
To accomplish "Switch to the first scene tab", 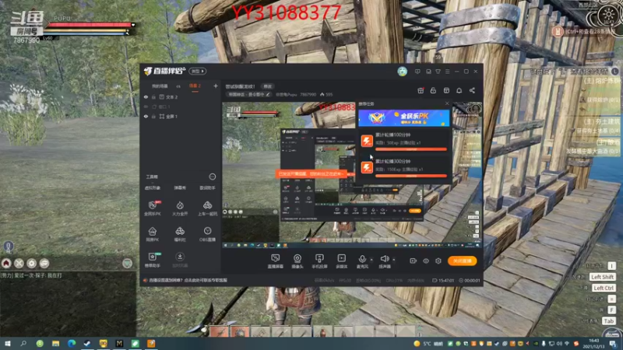I will tap(160, 86).
